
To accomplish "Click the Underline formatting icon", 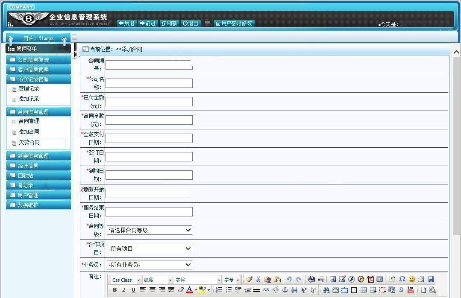I will pos(133,290).
